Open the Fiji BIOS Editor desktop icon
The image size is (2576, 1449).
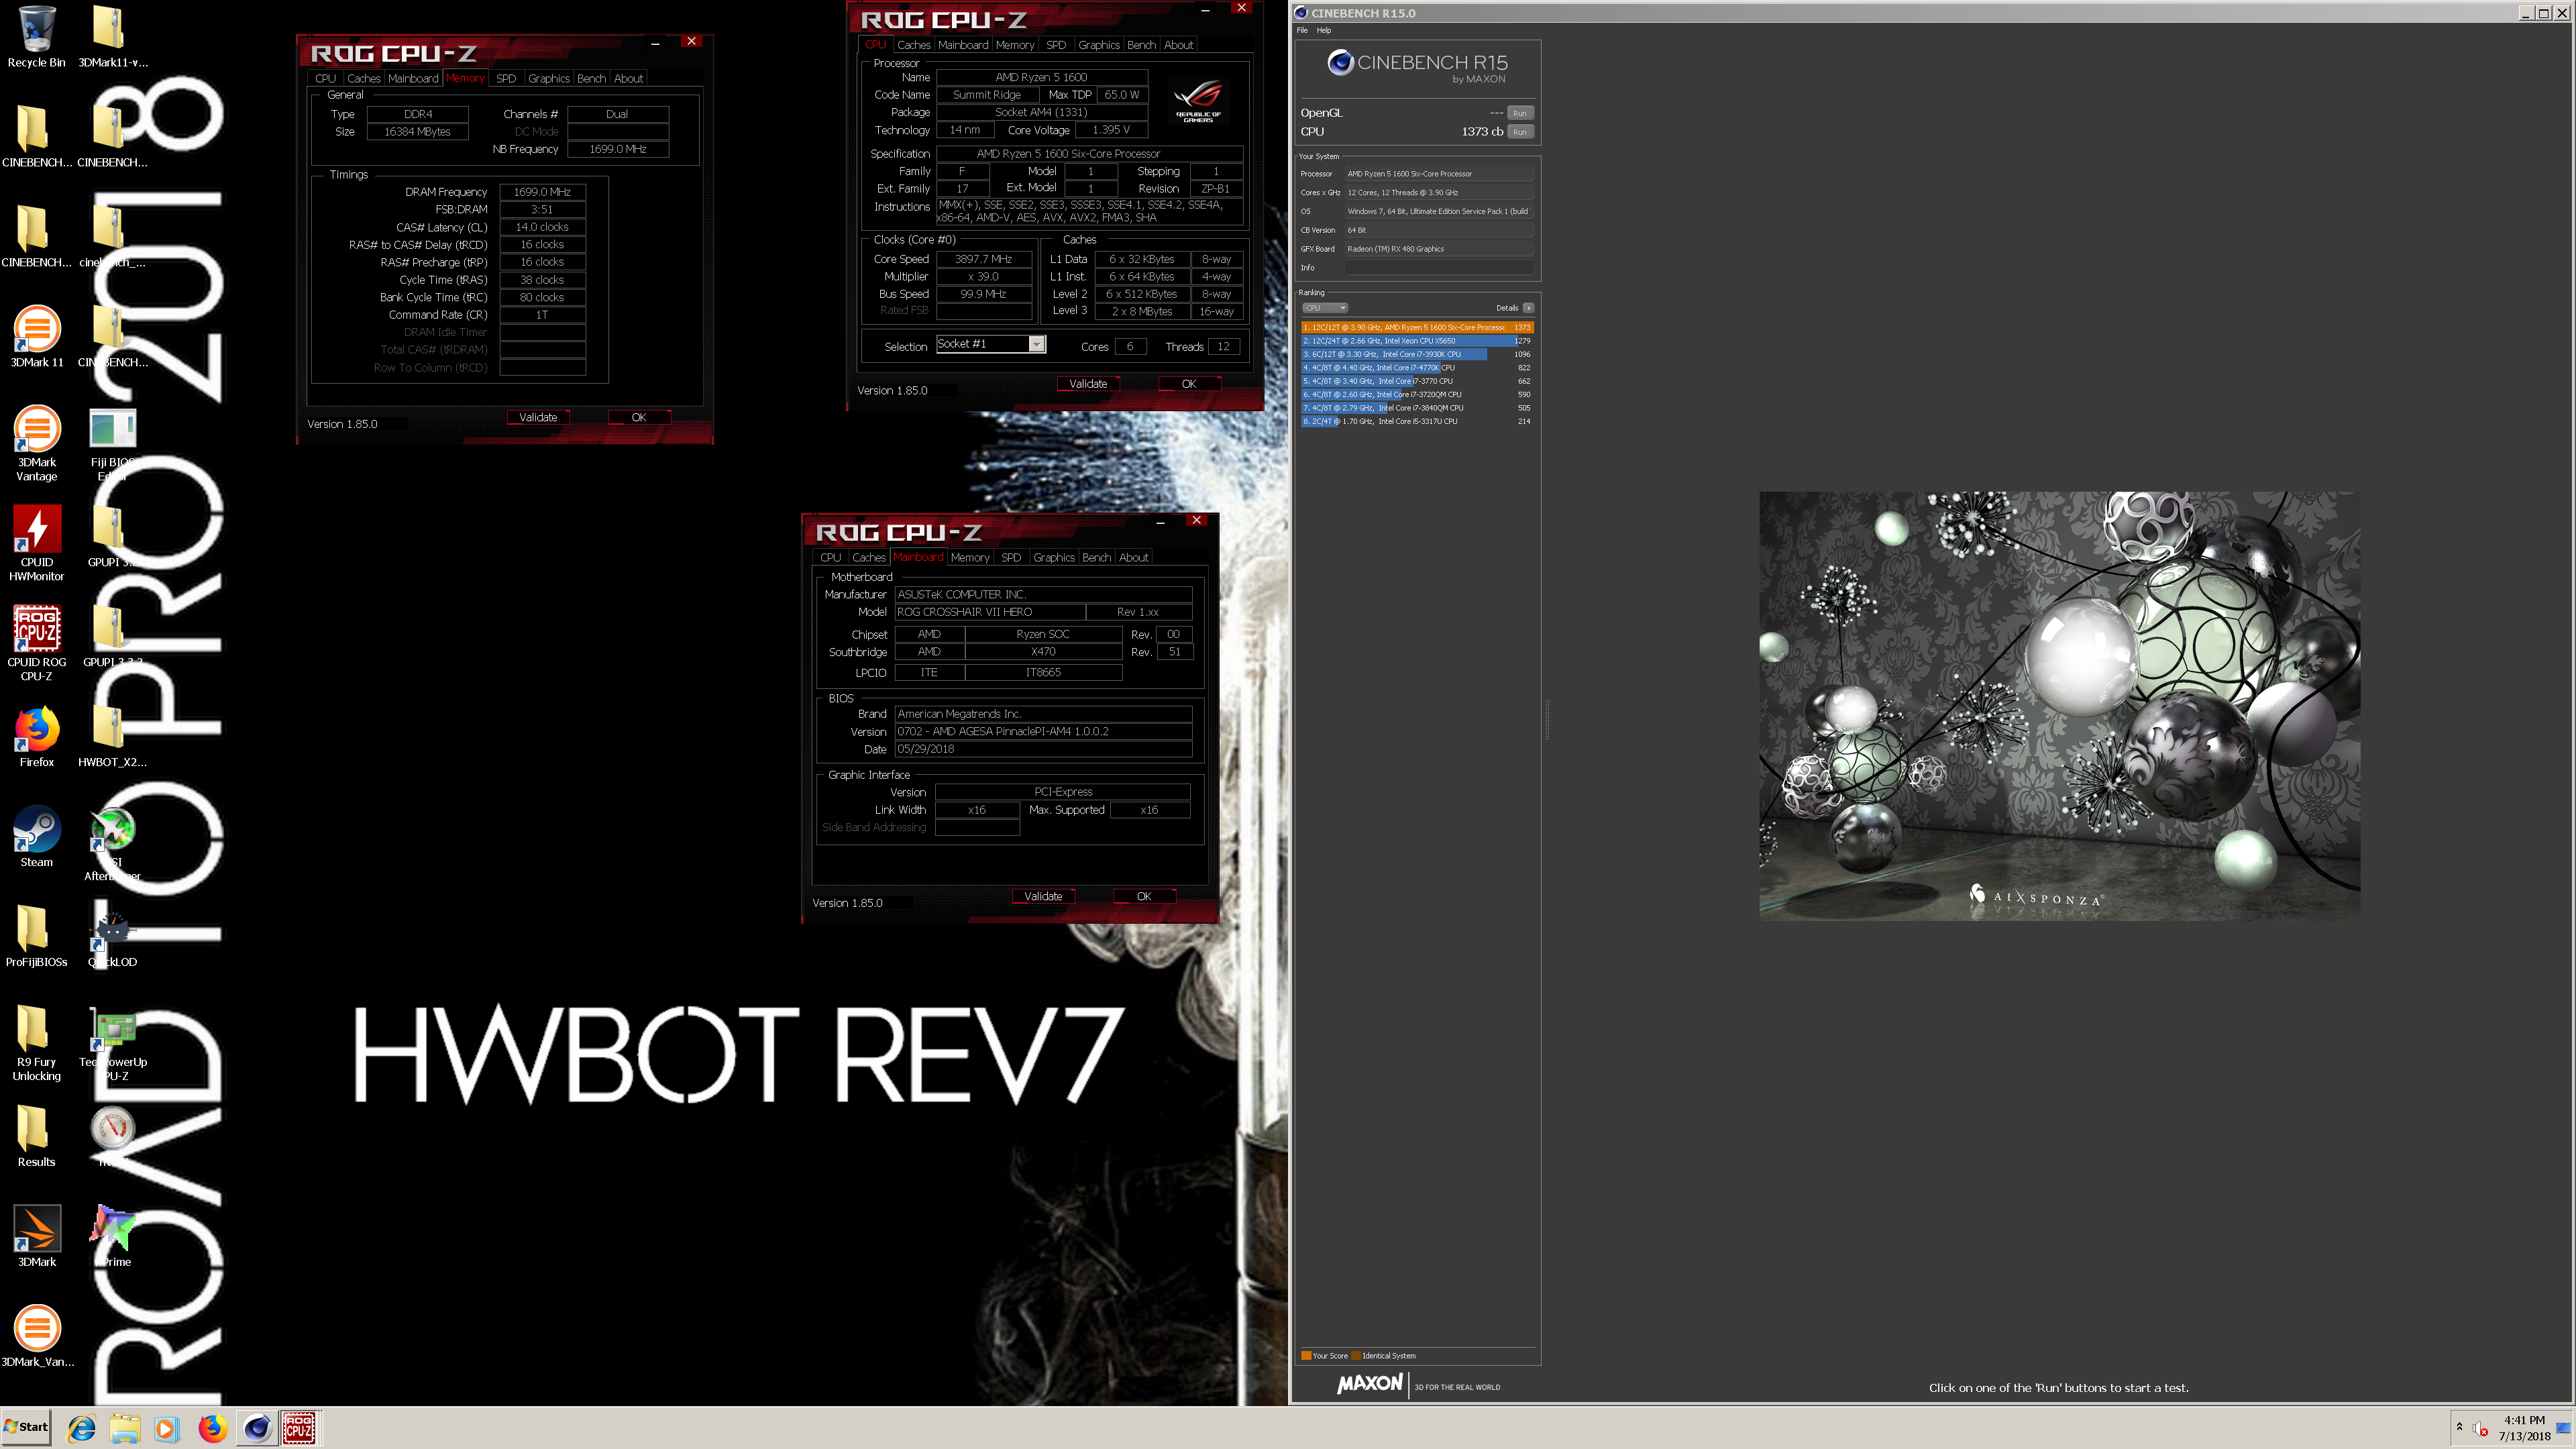112,444
